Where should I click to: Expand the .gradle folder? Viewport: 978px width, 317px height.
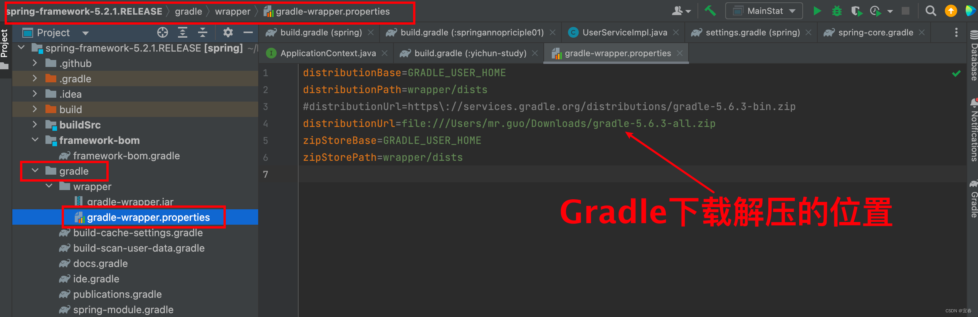[x=35, y=78]
